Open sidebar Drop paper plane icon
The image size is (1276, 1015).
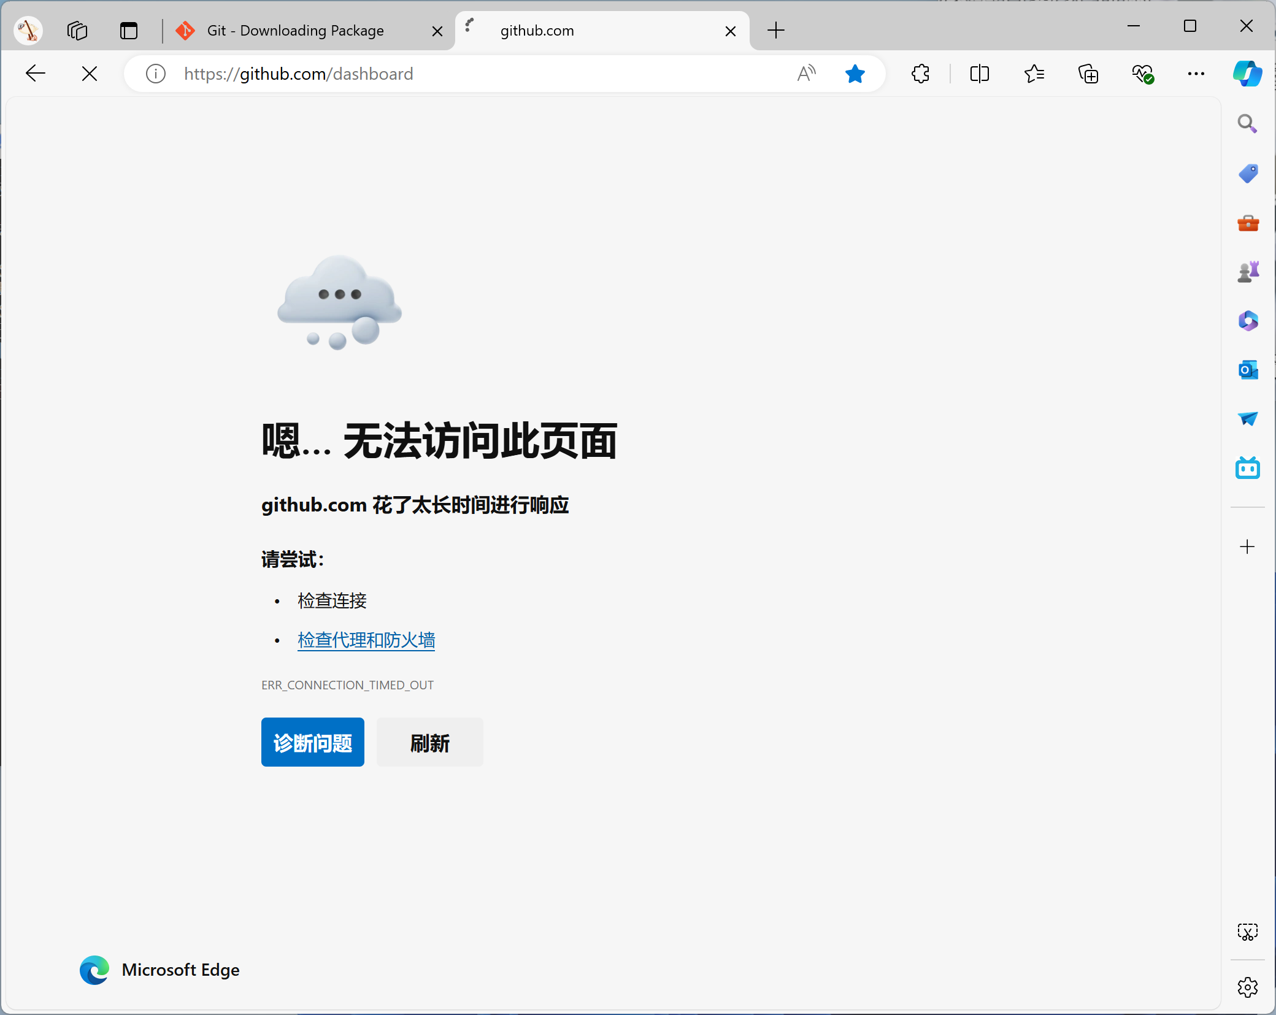[1248, 419]
